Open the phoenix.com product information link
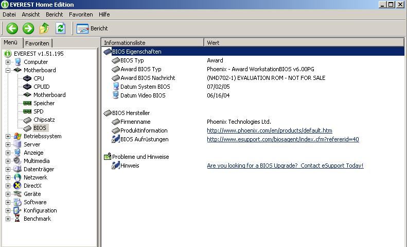Screen dimensions: 407x247 tap(270, 130)
